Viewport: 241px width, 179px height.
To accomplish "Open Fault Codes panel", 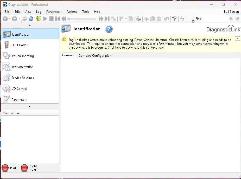I will click(x=19, y=45).
